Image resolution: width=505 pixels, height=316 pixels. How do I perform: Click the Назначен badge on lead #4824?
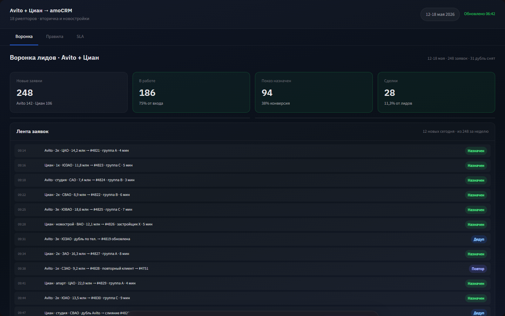tap(476, 180)
